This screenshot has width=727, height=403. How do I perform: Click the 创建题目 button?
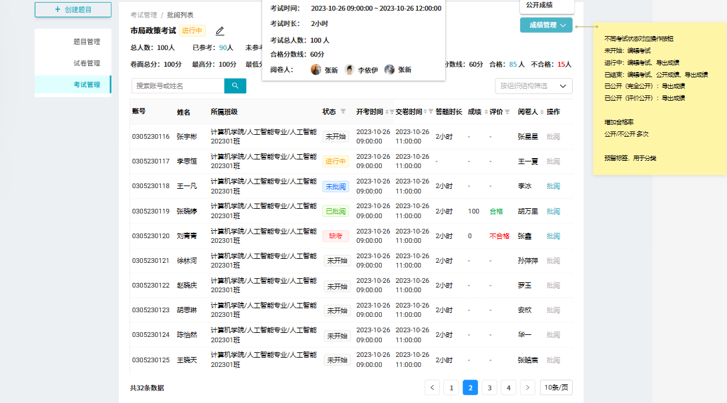73,10
